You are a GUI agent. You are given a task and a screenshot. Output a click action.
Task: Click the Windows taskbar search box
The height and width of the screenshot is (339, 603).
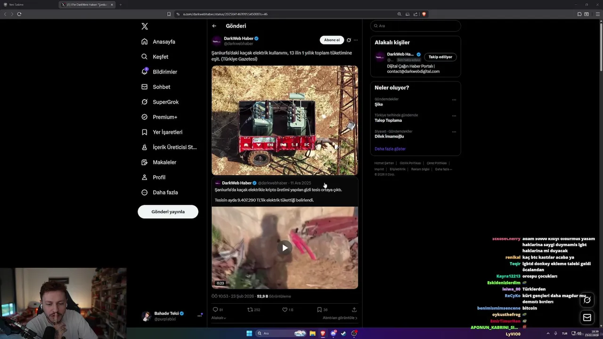coord(281,333)
